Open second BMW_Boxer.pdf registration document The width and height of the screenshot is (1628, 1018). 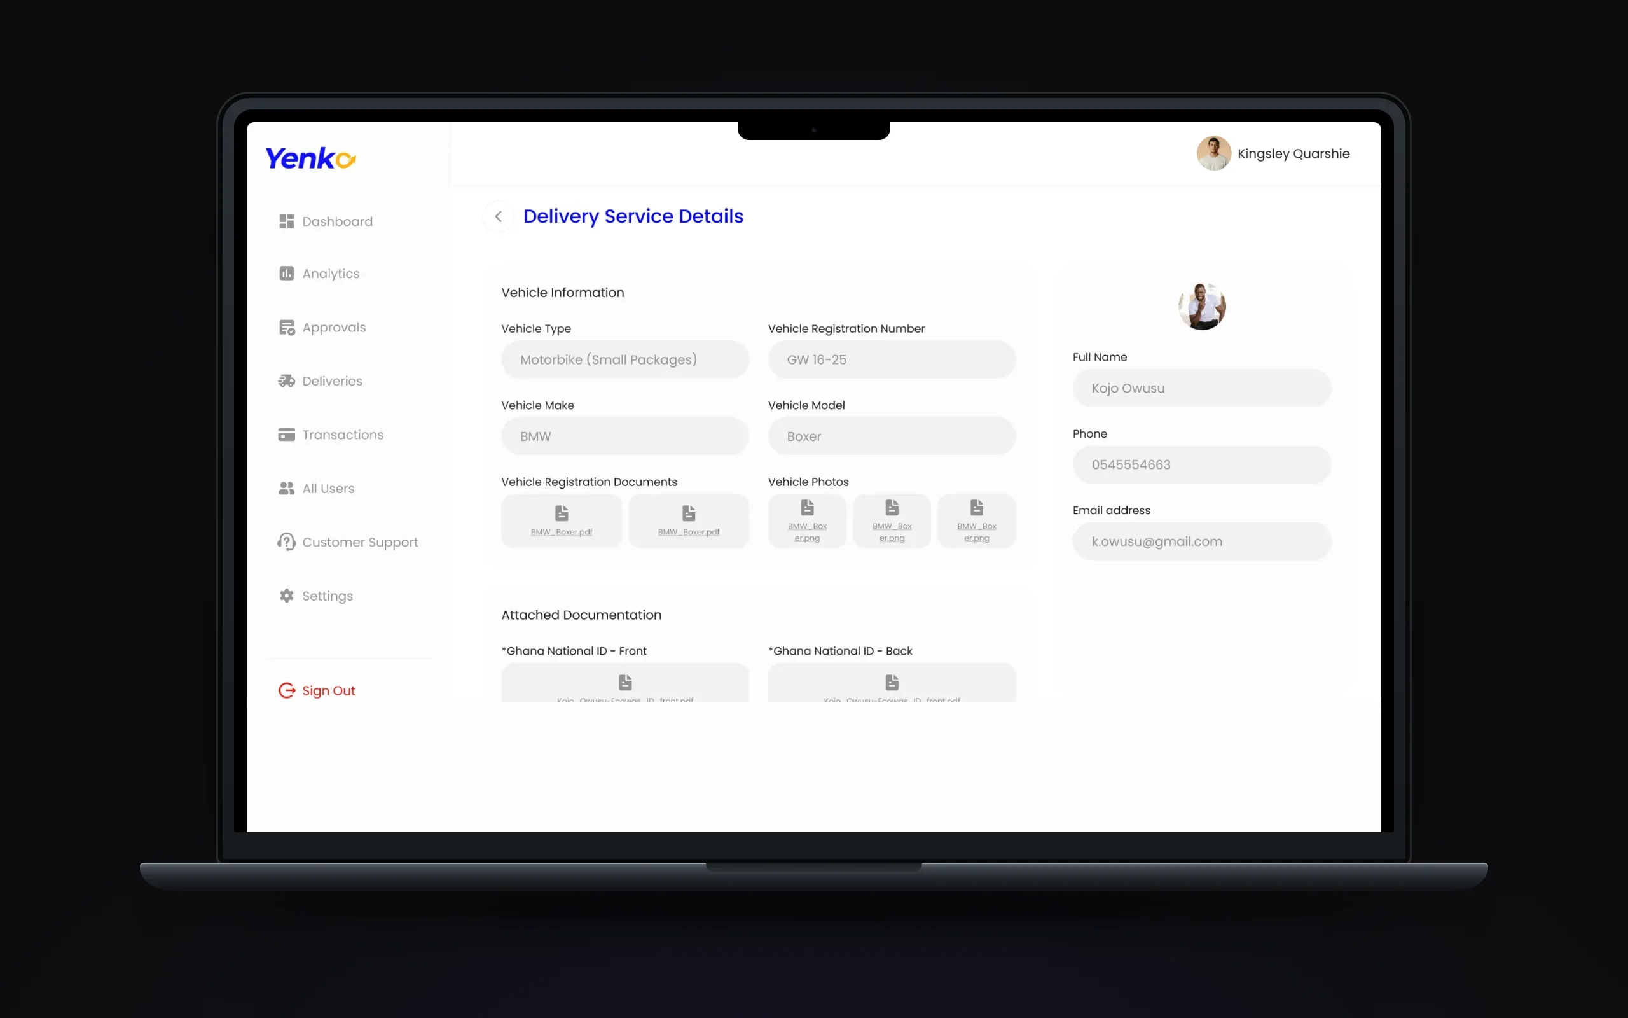(x=688, y=520)
